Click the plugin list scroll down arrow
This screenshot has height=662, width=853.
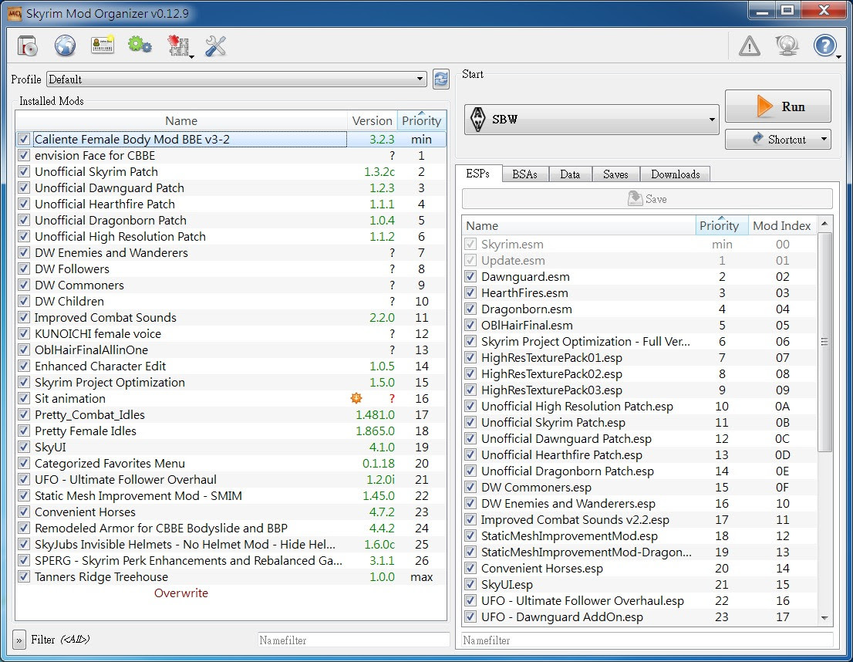pos(824,618)
